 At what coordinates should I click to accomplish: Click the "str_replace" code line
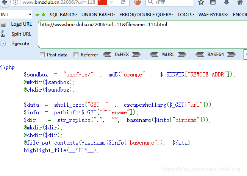117,120
